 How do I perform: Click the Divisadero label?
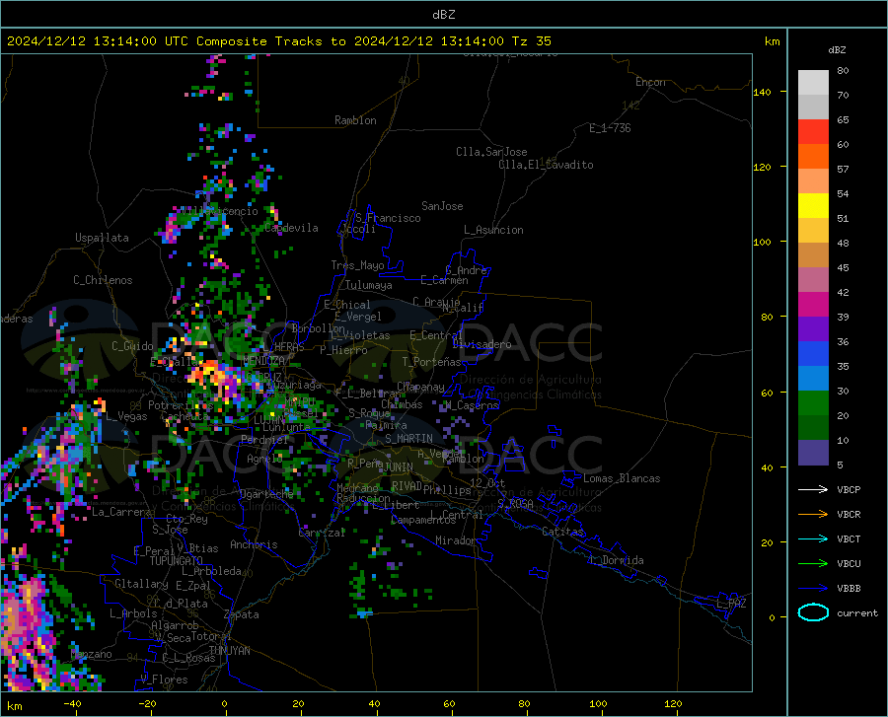tap(481, 344)
